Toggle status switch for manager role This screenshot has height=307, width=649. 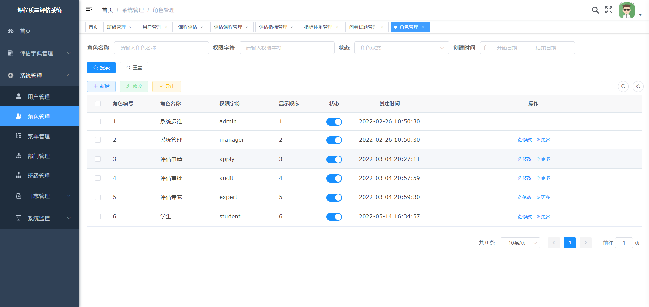pyautogui.click(x=334, y=140)
